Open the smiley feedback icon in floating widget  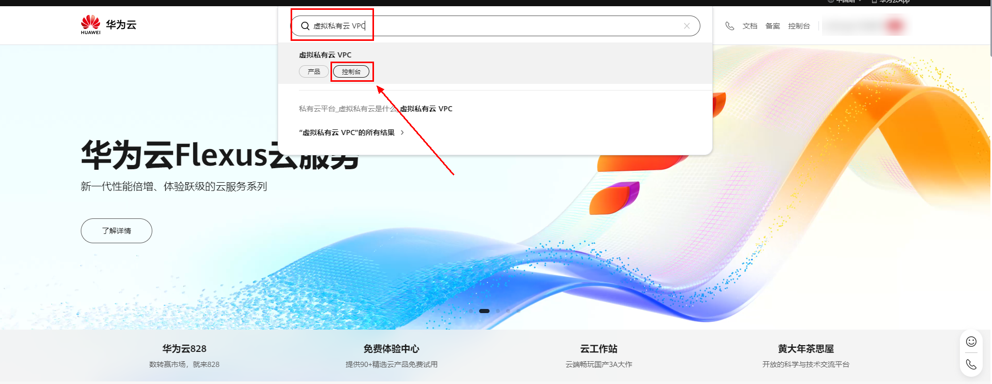(x=971, y=341)
